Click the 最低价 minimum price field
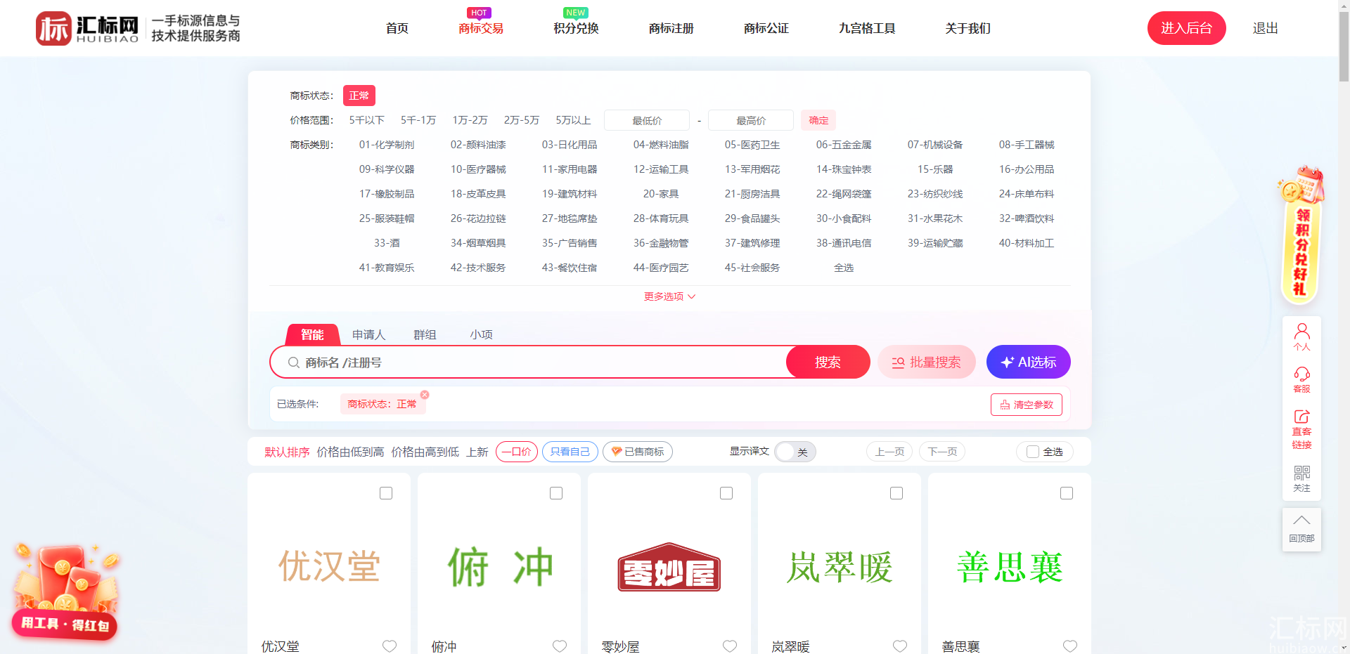Screen dimensions: 1350x654 (x=647, y=120)
